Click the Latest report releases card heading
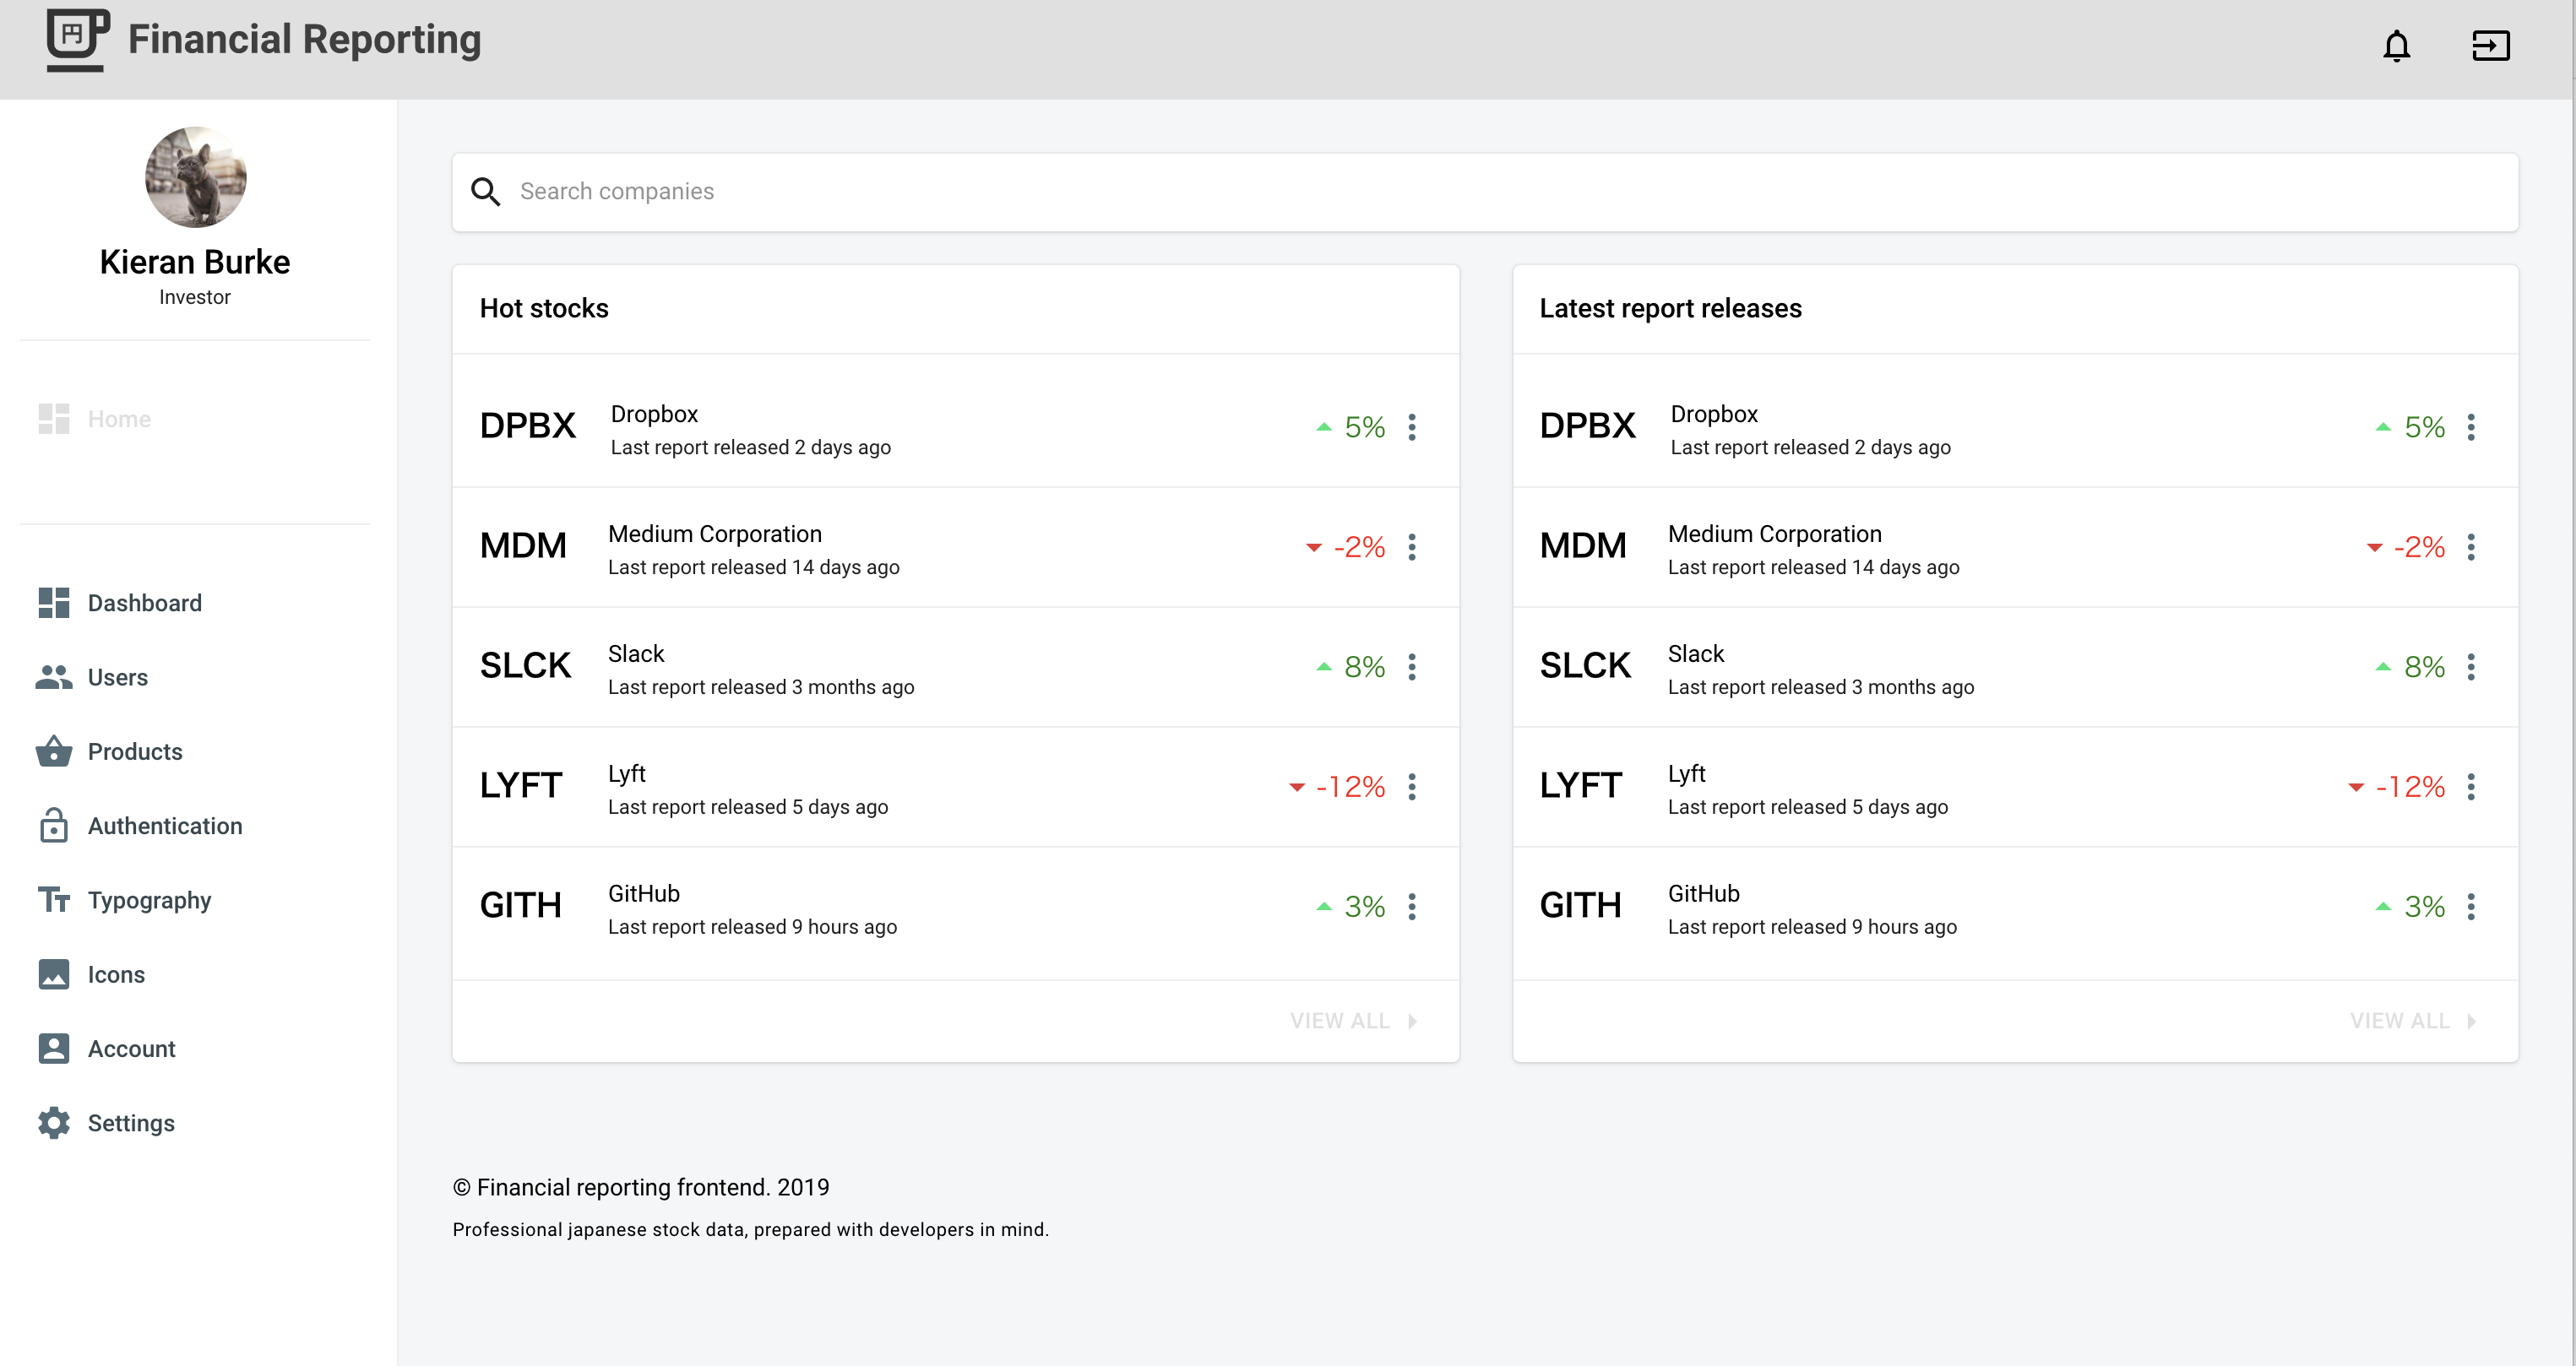This screenshot has height=1366, width=2576. click(x=1670, y=309)
